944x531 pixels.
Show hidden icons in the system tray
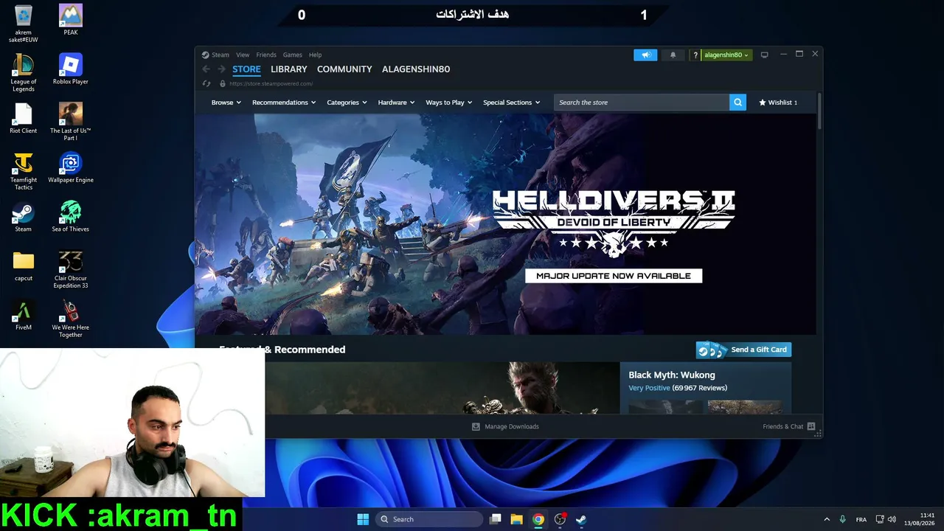point(826,519)
